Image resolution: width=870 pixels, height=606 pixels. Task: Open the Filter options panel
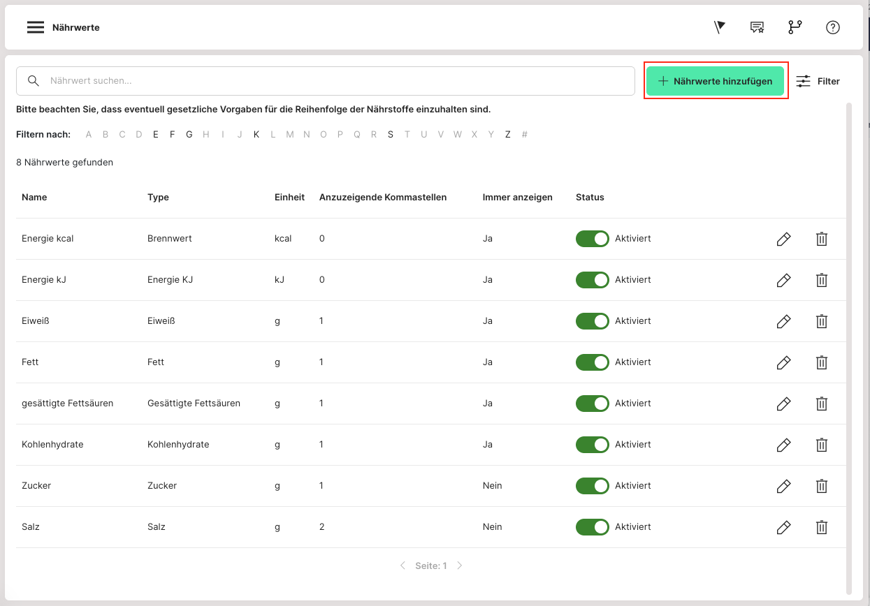(x=818, y=81)
